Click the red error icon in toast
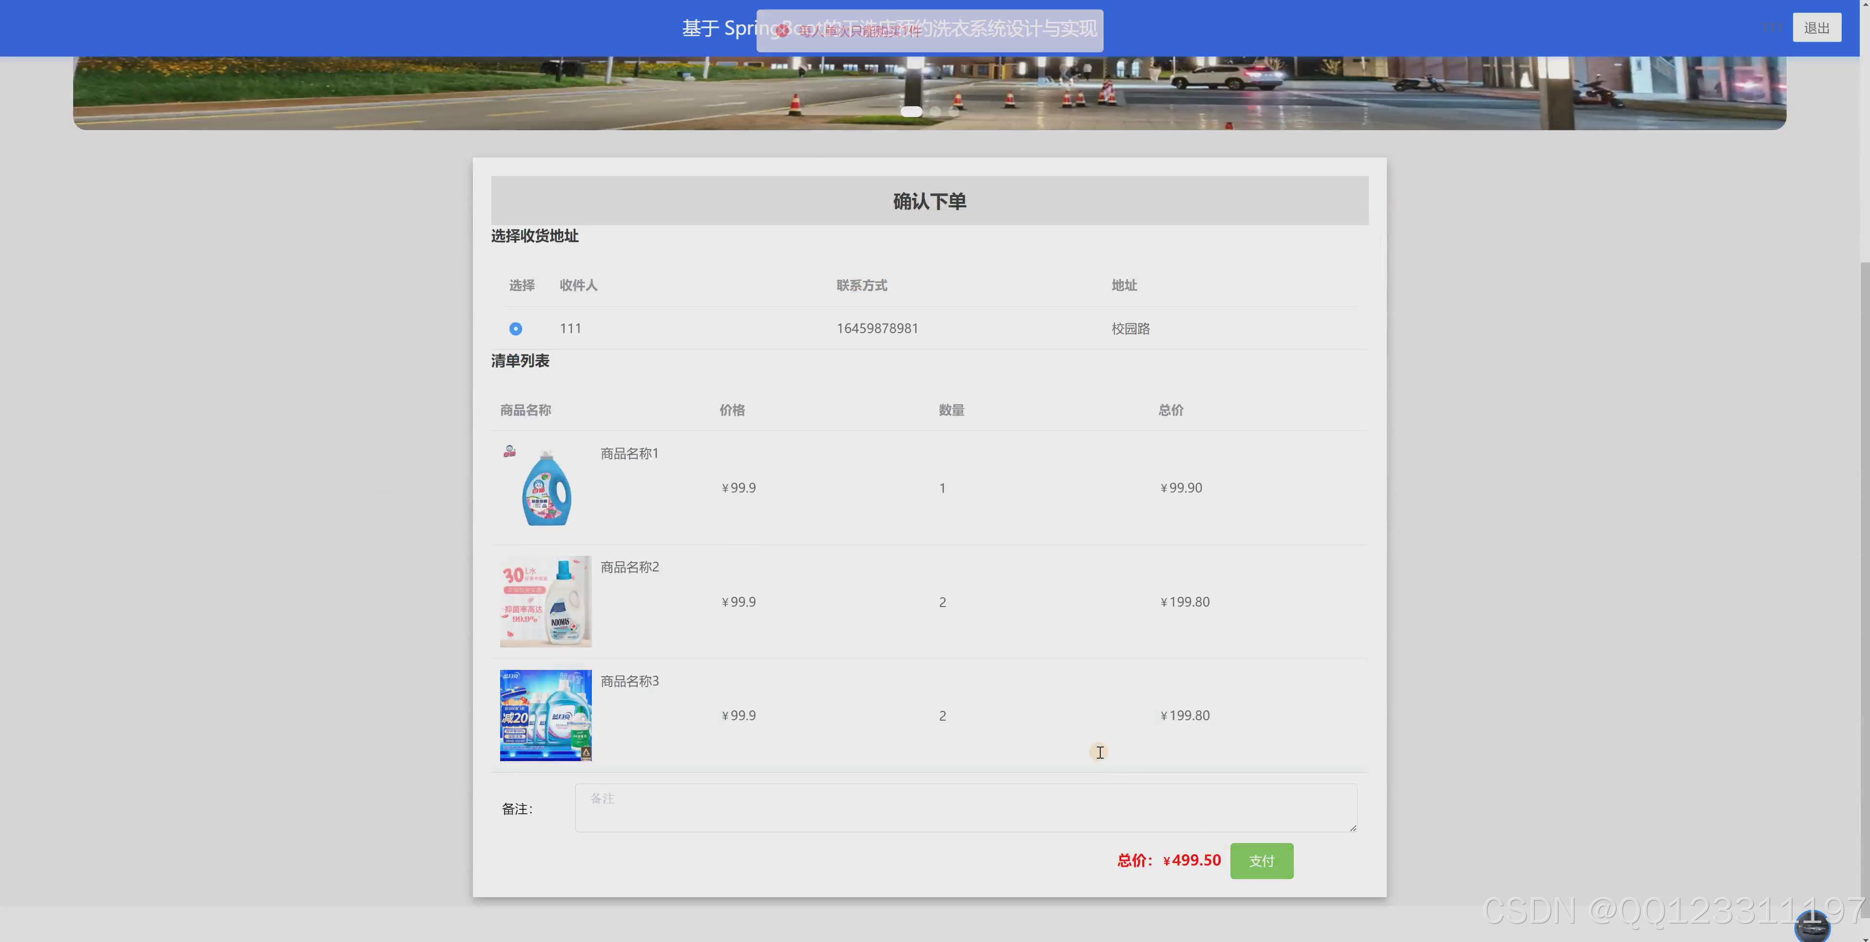The width and height of the screenshot is (1870, 942). coord(782,31)
